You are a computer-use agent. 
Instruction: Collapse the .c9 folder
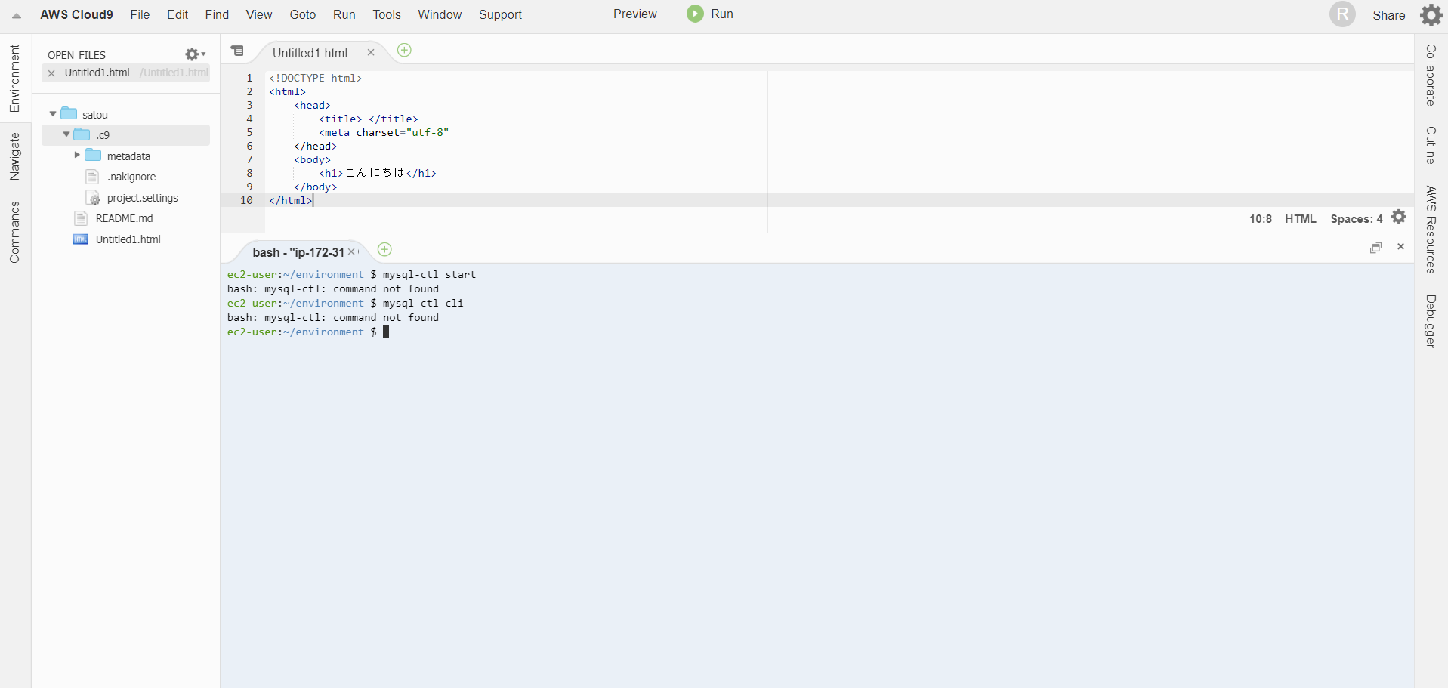click(x=66, y=134)
